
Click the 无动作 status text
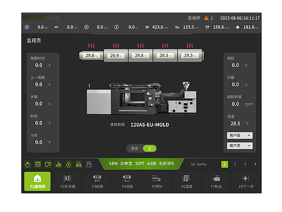coord(194,18)
